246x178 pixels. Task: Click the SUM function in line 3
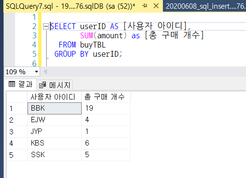point(87,35)
